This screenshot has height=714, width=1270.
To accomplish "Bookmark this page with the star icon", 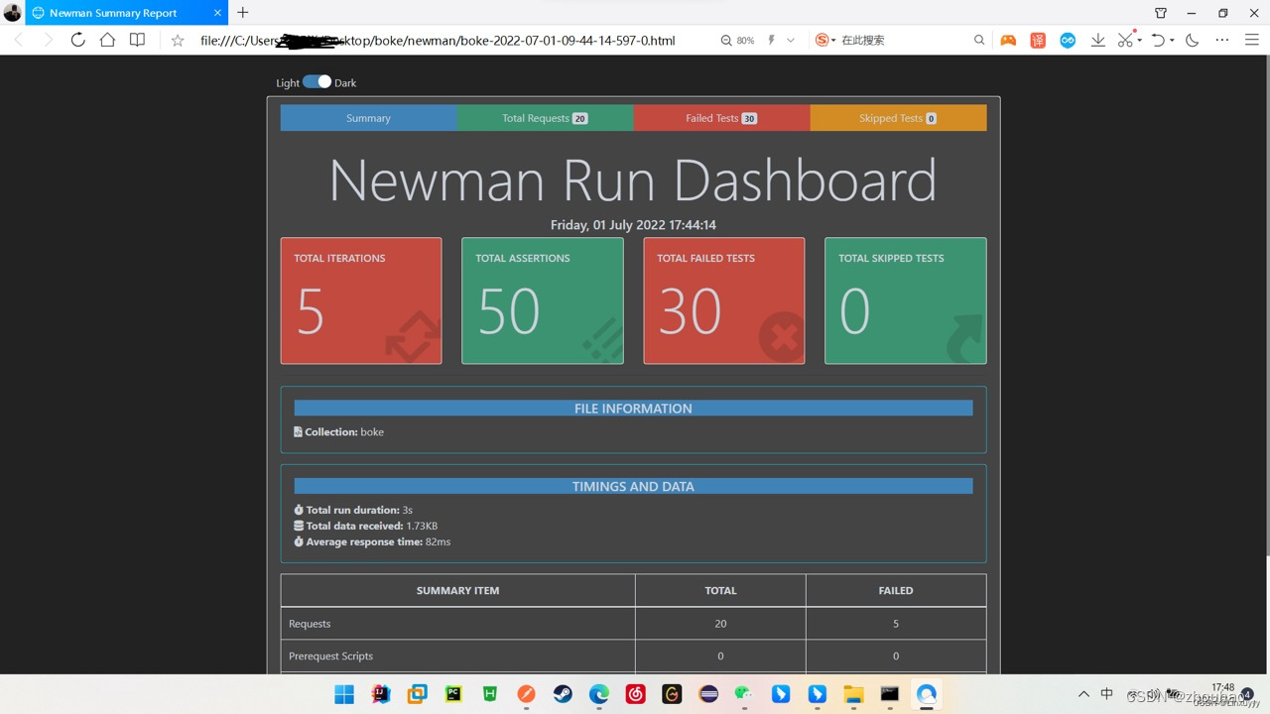I will [178, 41].
